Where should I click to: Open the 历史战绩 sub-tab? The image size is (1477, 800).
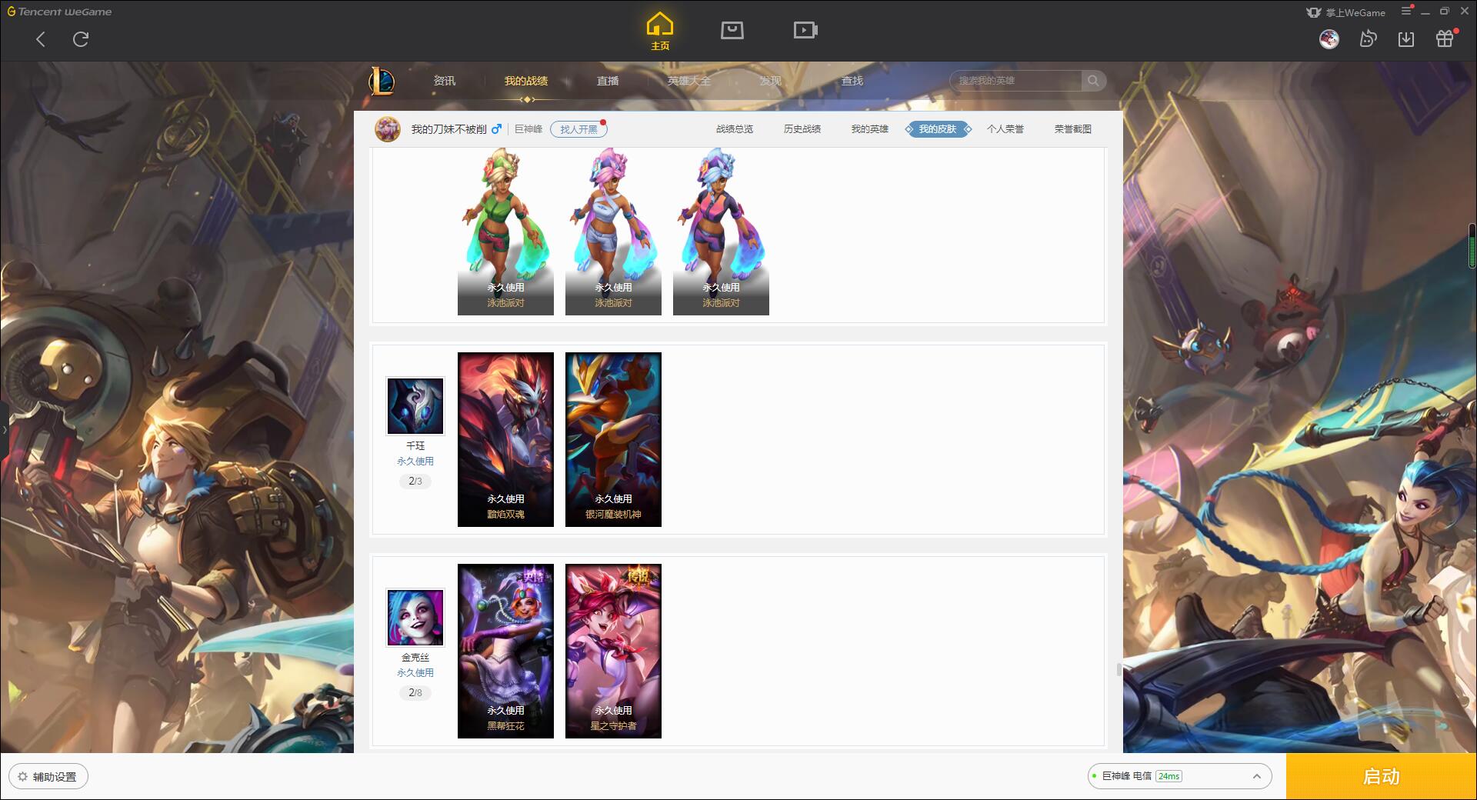[802, 129]
